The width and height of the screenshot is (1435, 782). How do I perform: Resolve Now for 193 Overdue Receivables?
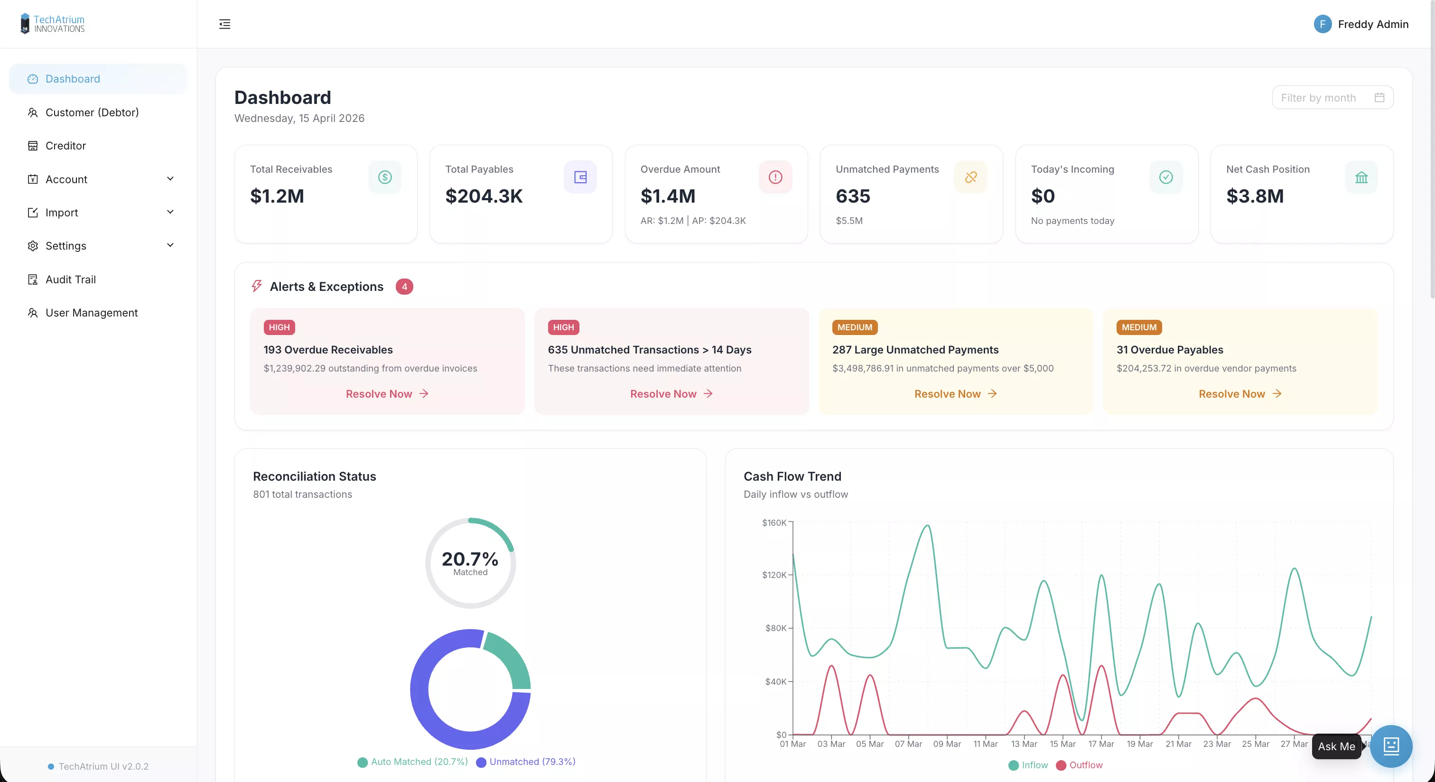coord(387,394)
